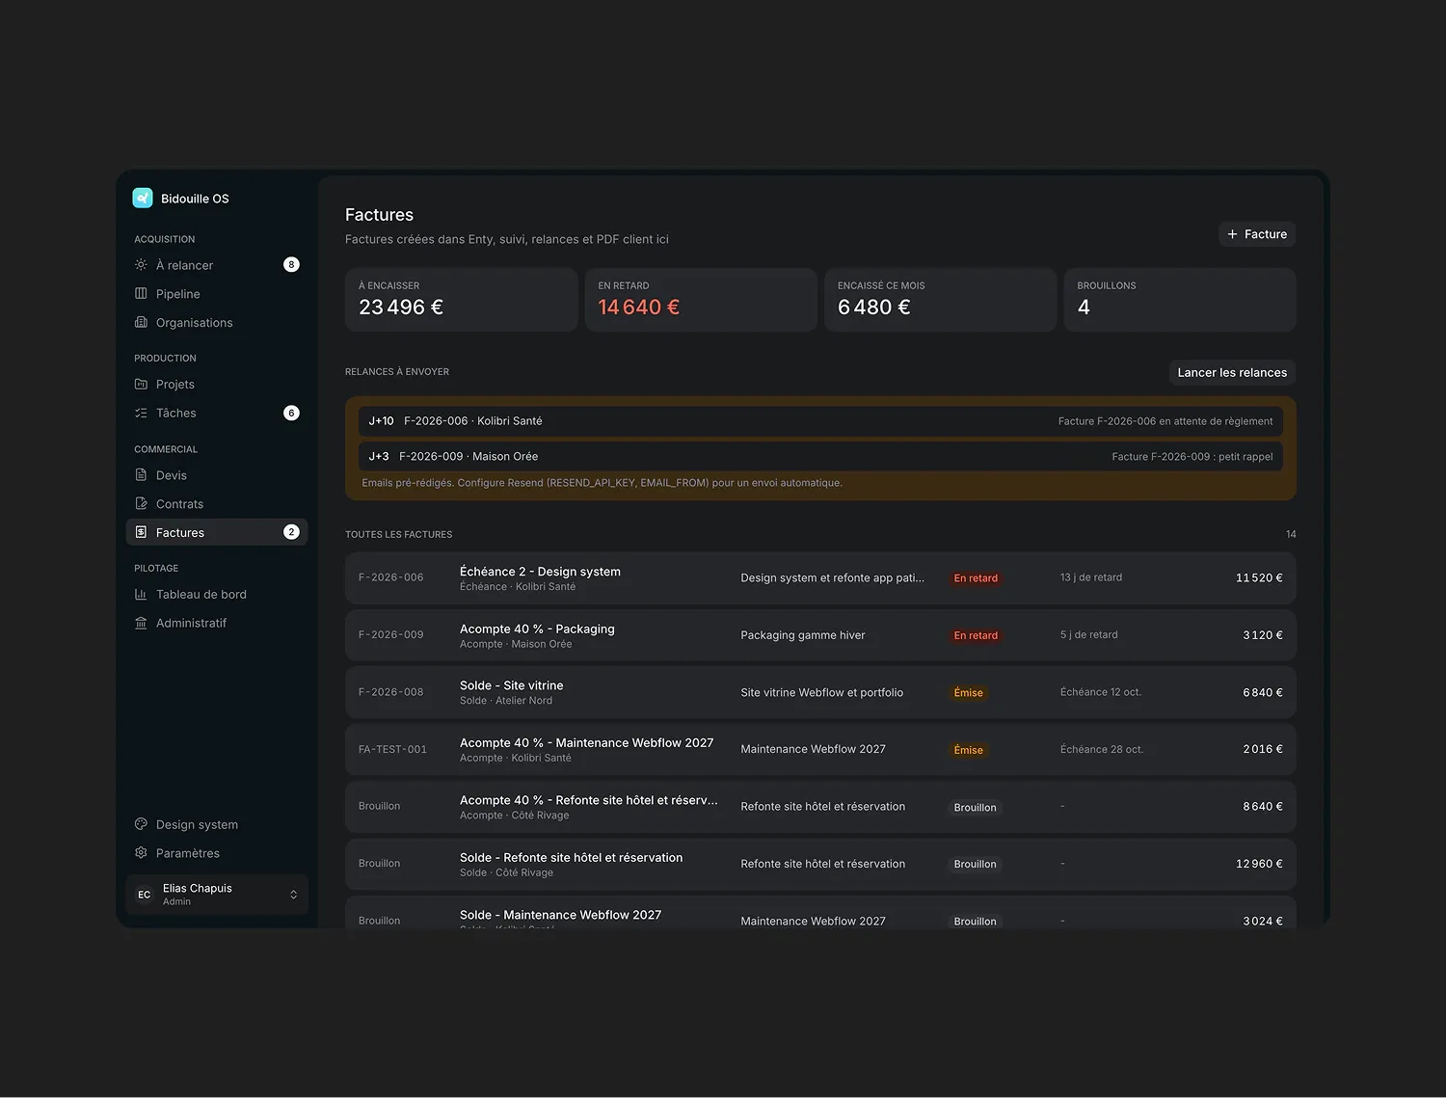This screenshot has width=1446, height=1098.
Task: Open the En retard 14 640 € card
Action: point(701,300)
